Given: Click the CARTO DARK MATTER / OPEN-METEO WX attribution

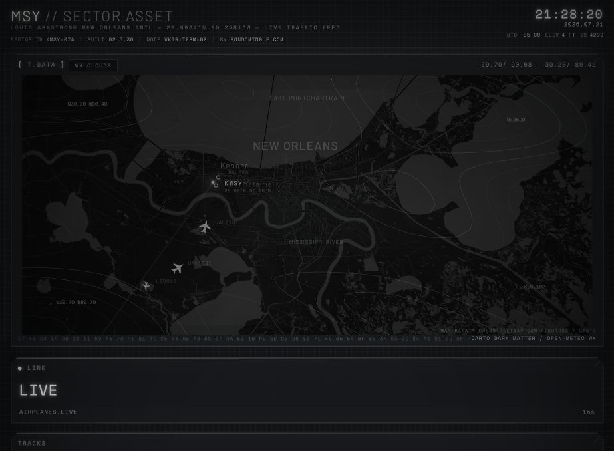Looking at the screenshot, I should tap(534, 338).
